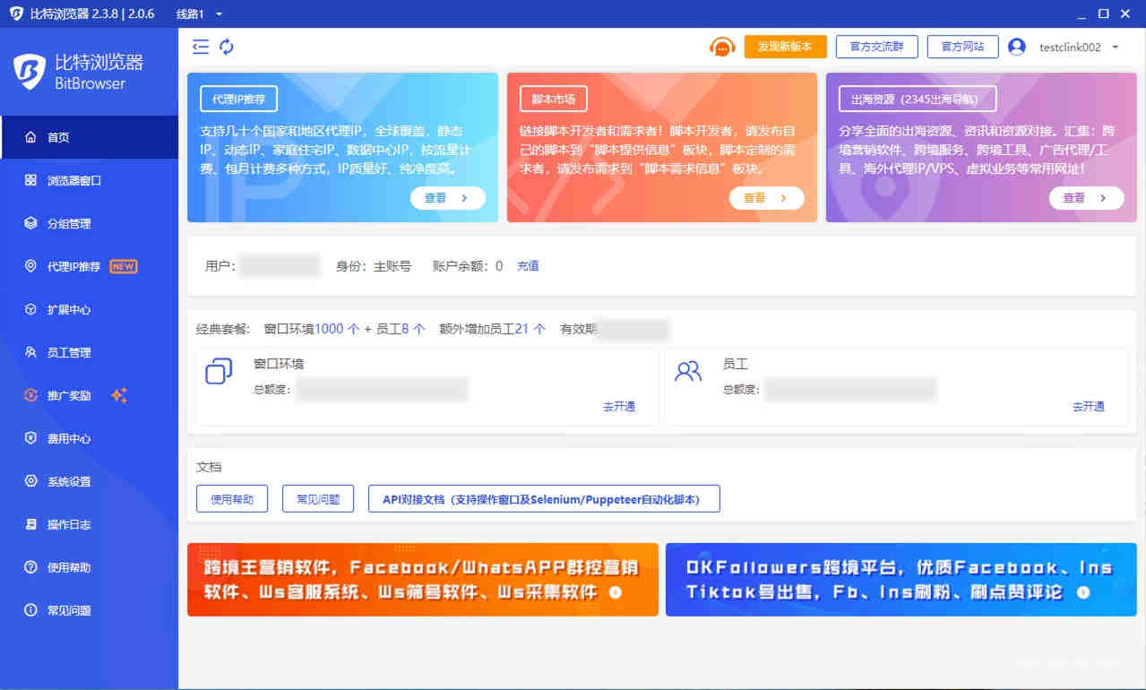The image size is (1146, 690).
Task: Open the API对接文档 button
Action: coord(544,499)
